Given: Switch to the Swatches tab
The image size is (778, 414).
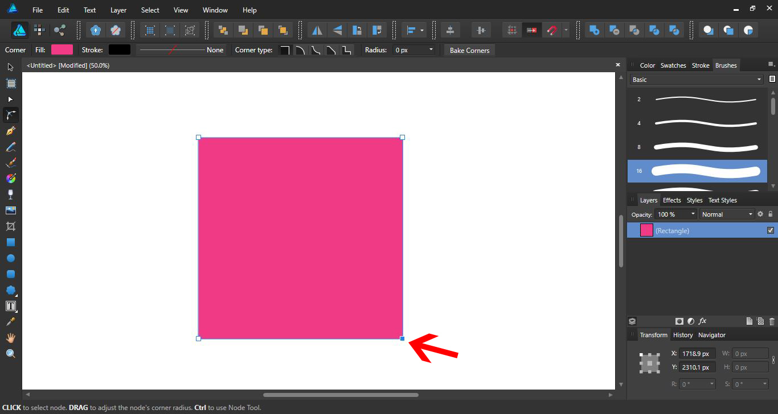Looking at the screenshot, I should (x=673, y=65).
